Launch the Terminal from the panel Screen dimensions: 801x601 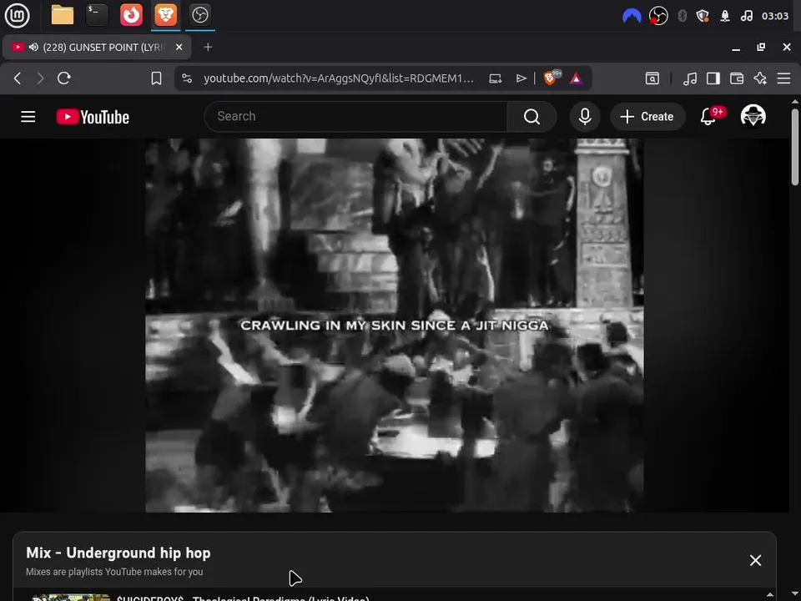(97, 15)
